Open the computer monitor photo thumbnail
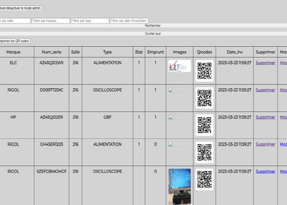This screenshot has height=205, width=287. [x=180, y=187]
